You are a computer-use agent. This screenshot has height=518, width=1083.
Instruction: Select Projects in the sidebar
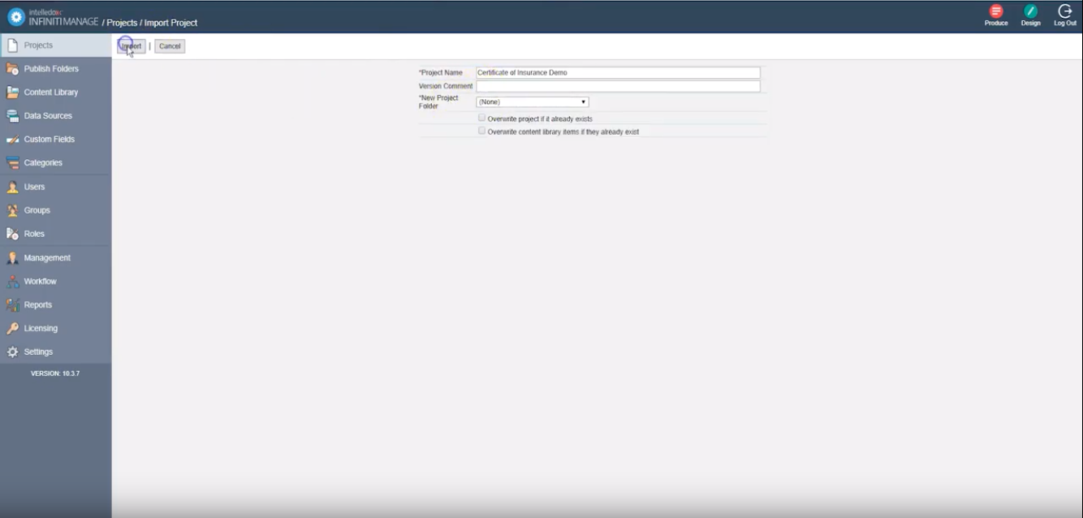point(55,45)
